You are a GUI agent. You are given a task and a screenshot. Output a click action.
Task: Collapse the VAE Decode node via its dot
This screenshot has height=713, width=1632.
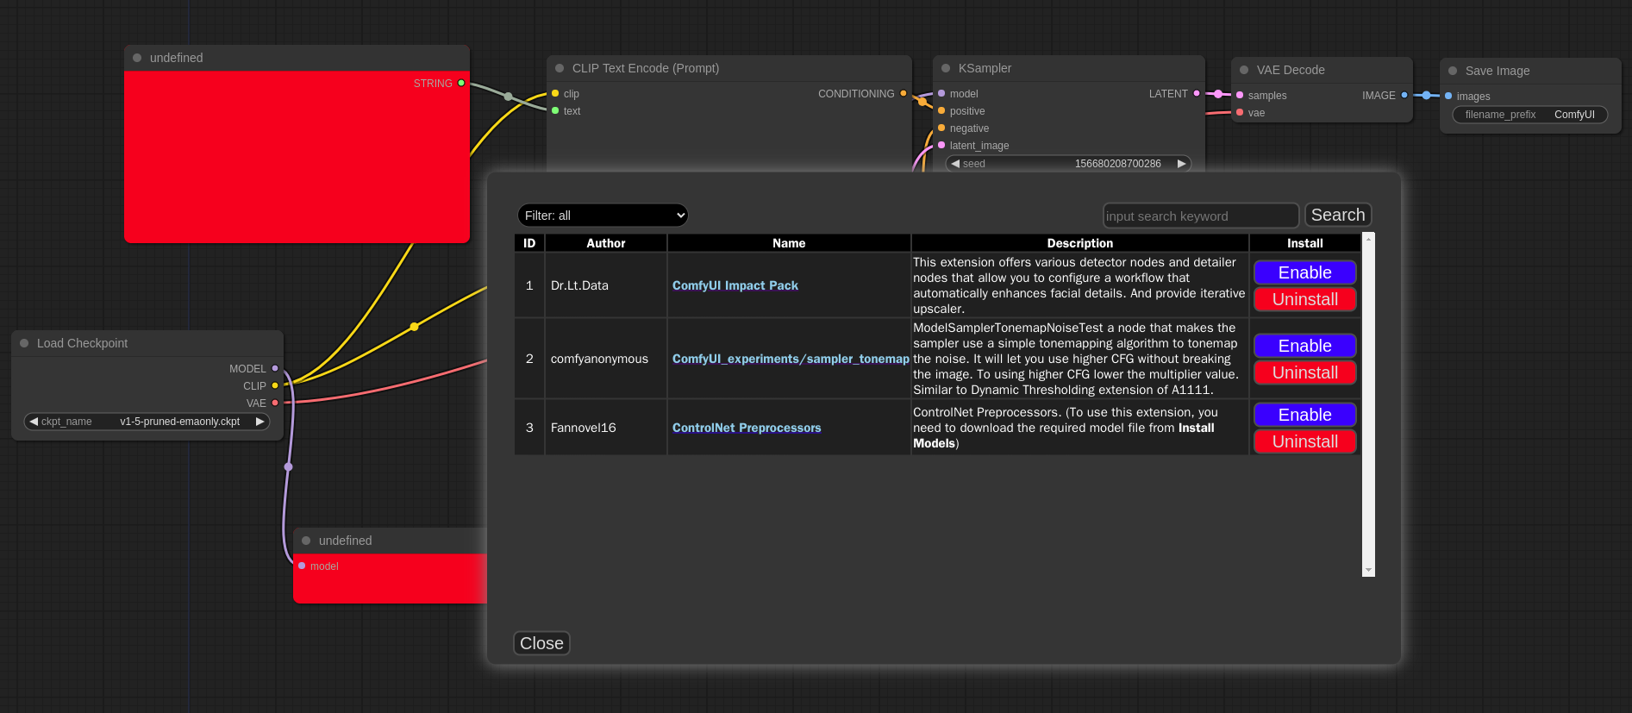click(x=1244, y=70)
